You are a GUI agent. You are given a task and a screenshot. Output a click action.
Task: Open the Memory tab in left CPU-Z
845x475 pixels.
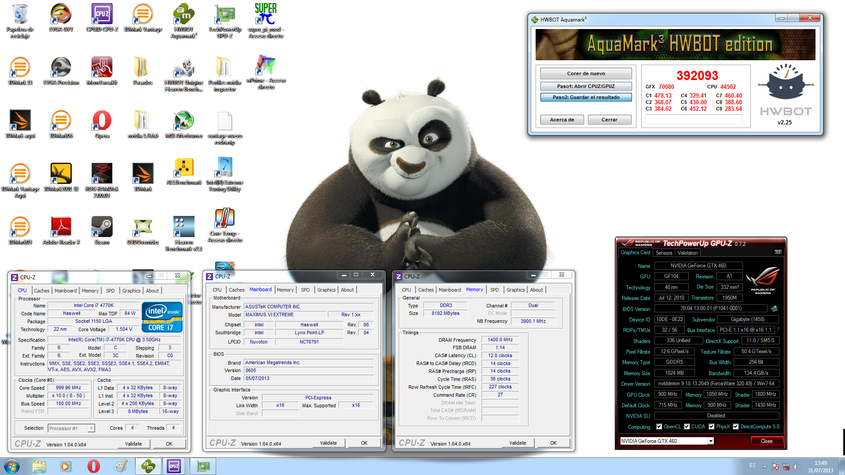(90, 291)
